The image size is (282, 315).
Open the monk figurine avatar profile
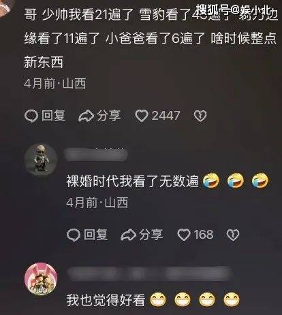coord(41,159)
